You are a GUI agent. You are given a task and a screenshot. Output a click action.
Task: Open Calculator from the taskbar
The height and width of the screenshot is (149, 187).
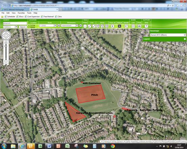pos(94,146)
